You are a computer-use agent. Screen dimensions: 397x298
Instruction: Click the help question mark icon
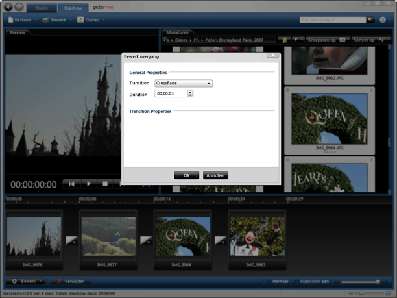(383, 19)
